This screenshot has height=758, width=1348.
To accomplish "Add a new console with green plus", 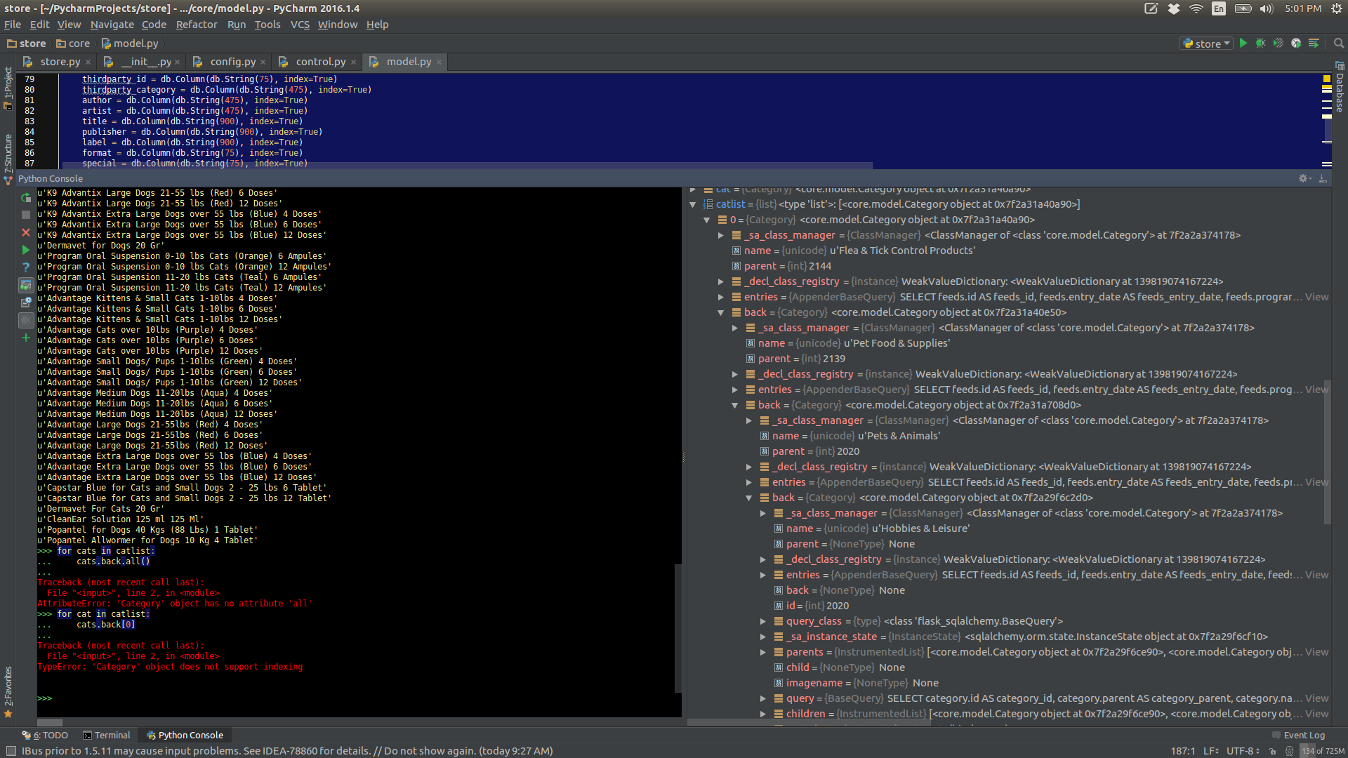I will 26,338.
